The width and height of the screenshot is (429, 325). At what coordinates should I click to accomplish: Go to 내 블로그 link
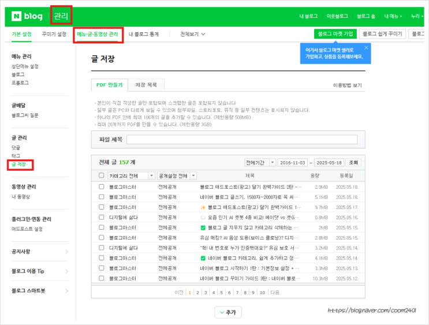coord(308,16)
